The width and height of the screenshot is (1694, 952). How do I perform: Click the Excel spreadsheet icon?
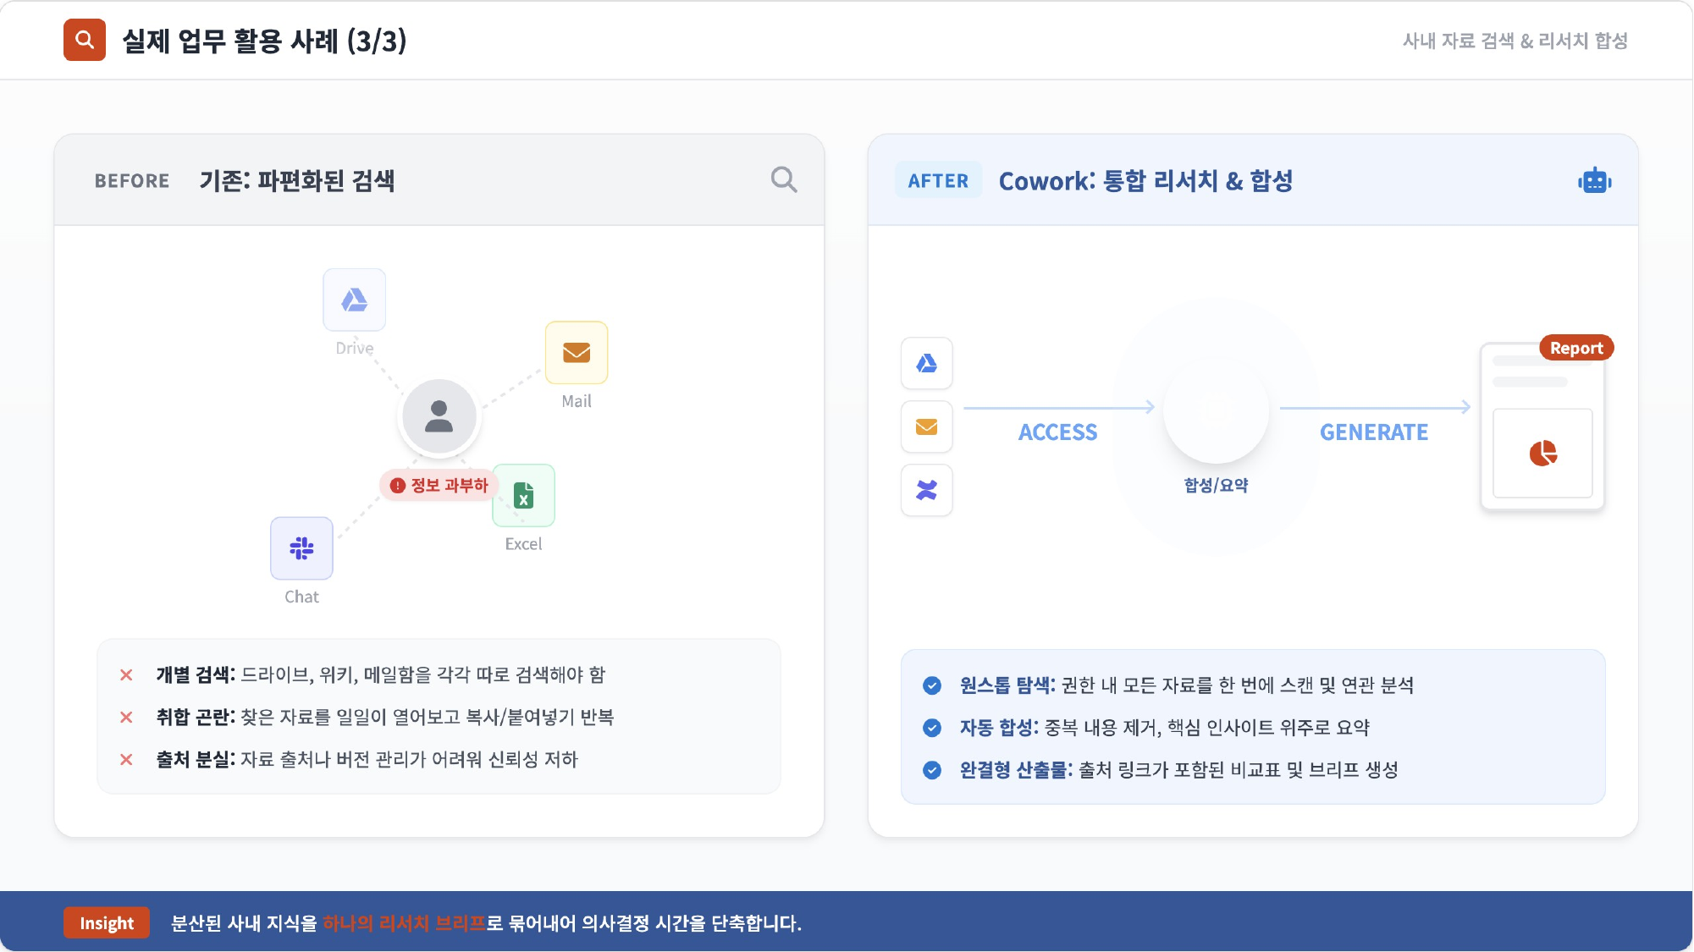[x=523, y=495]
